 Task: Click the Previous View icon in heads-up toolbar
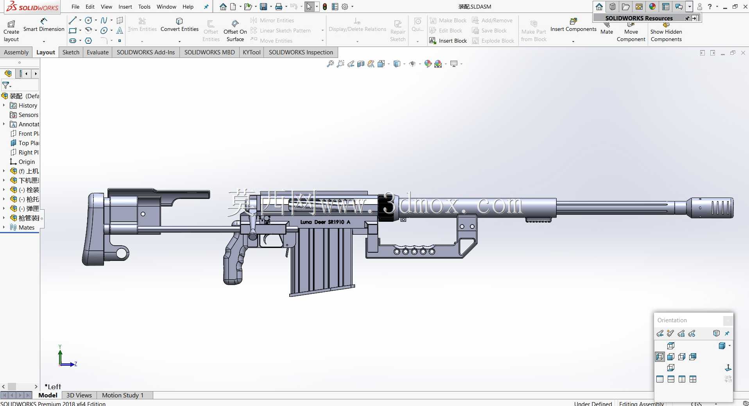click(351, 64)
